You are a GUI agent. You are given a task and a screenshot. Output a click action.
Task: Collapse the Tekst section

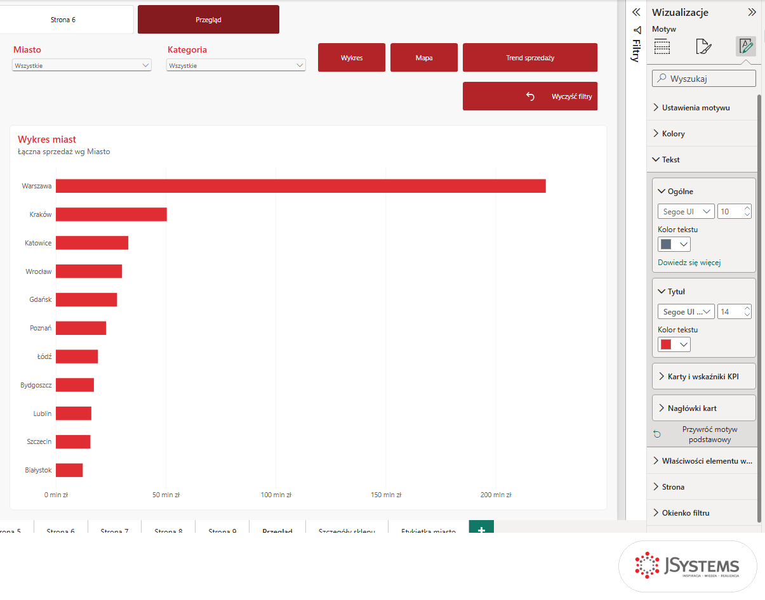(x=702, y=160)
